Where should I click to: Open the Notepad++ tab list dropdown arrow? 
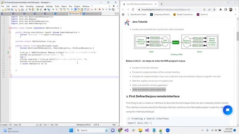[x=114, y=6]
